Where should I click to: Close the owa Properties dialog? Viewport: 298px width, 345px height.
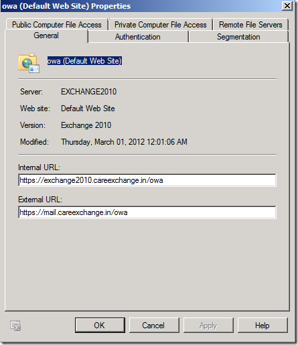pyautogui.click(x=287, y=5)
